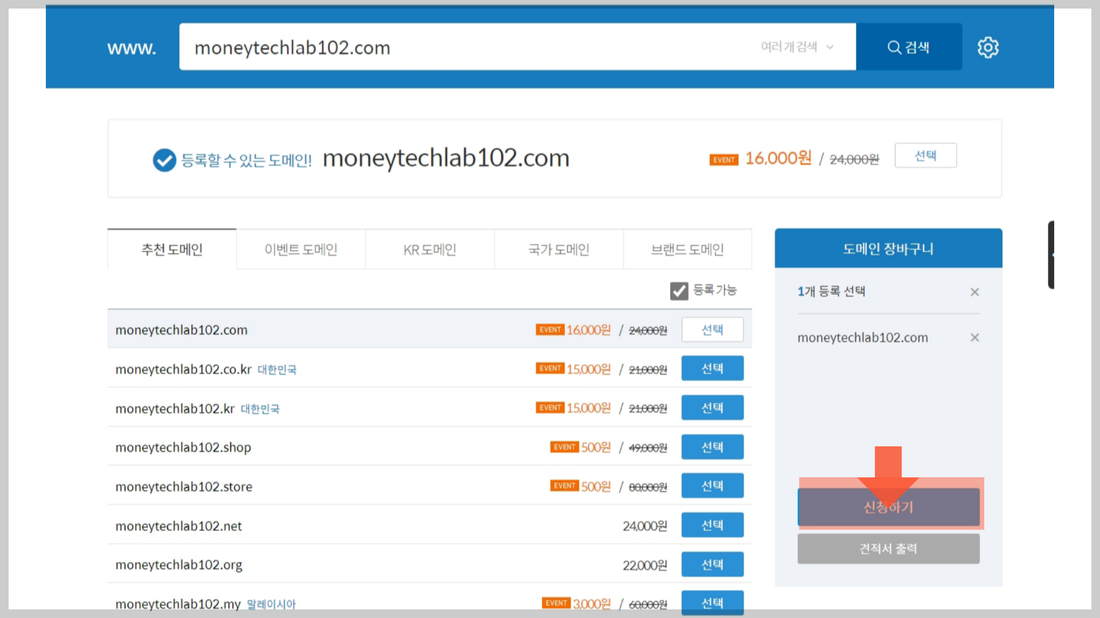
Task: Click the domain search input field
Action: 458,47
